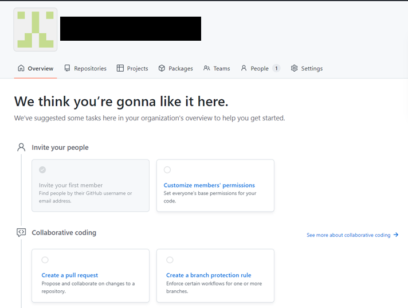Click code review icon beside Collaborative coding

21,232
